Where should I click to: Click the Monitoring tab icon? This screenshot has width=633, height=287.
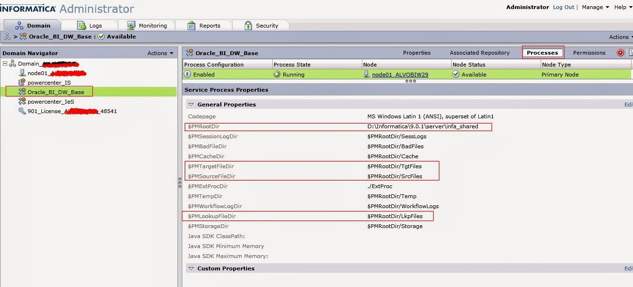132,26
